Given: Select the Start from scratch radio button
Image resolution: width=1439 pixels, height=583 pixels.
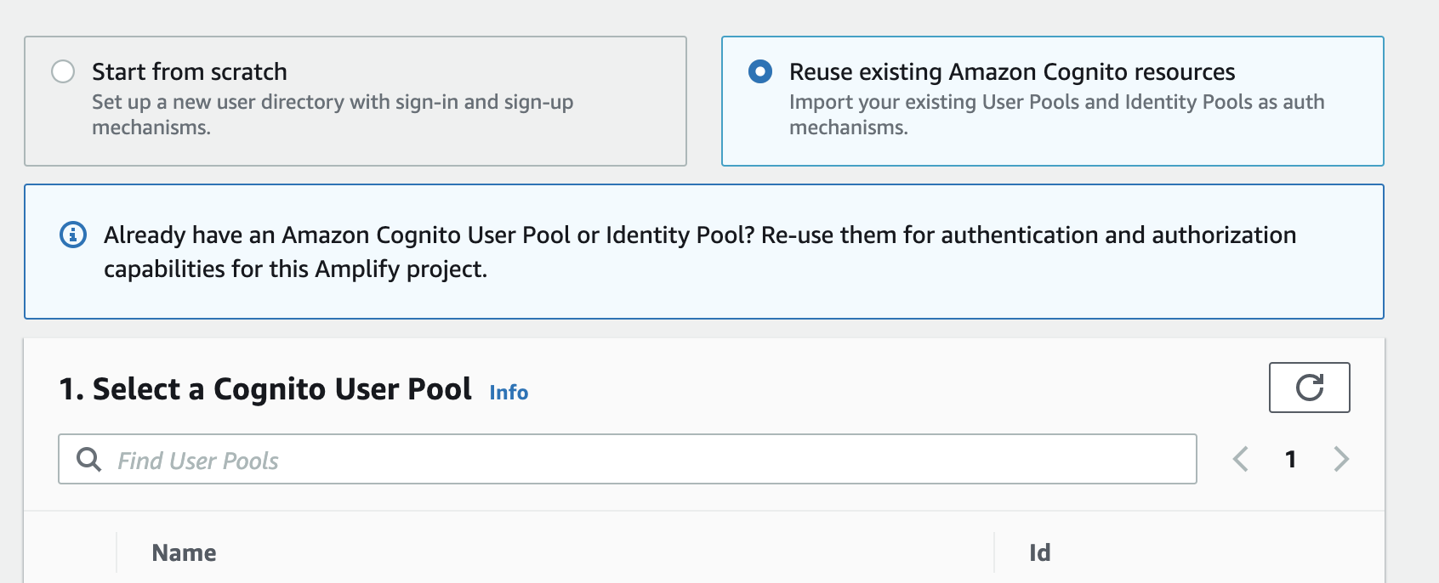Looking at the screenshot, I should point(63,71).
